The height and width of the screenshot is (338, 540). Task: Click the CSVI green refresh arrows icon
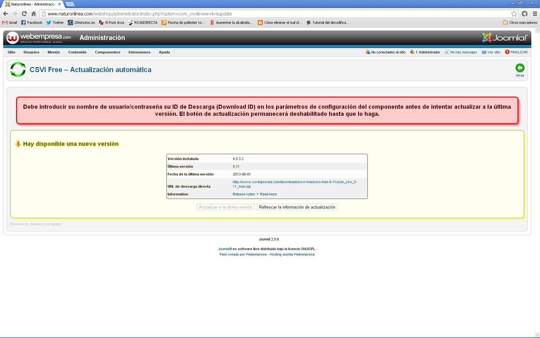pos(18,69)
